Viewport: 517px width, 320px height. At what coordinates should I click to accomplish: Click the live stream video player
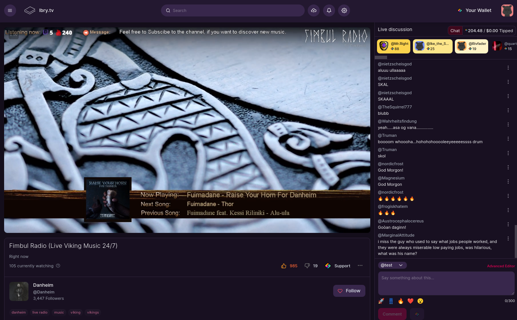pos(187,130)
